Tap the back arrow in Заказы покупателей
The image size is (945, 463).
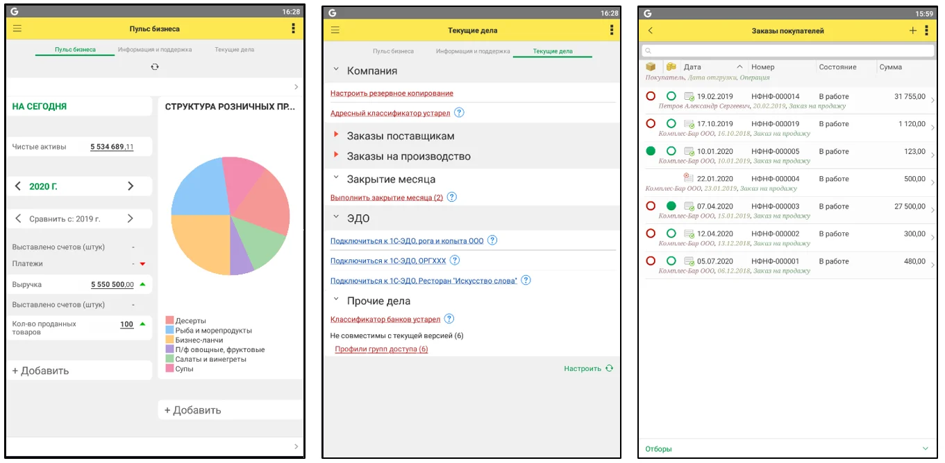(650, 30)
